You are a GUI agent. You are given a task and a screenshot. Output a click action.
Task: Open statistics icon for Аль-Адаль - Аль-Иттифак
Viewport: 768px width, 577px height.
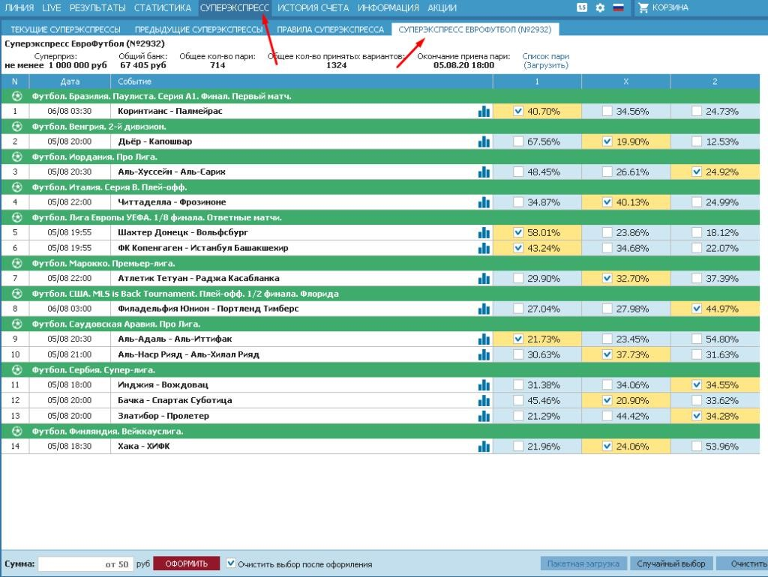coord(484,339)
